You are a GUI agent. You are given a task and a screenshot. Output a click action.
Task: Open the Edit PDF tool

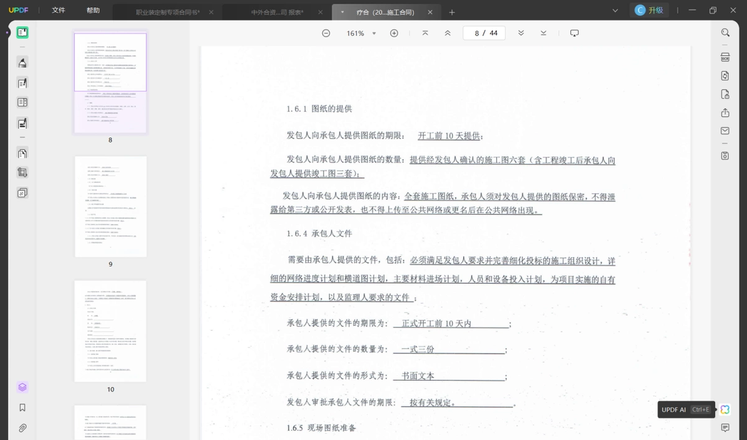pyautogui.click(x=22, y=83)
